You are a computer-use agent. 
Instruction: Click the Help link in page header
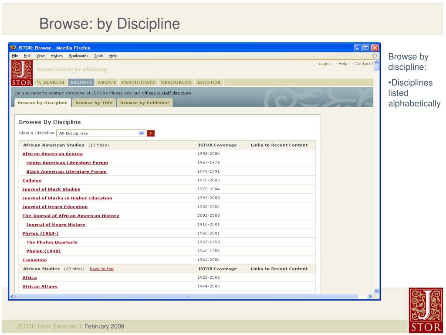pyautogui.click(x=343, y=64)
